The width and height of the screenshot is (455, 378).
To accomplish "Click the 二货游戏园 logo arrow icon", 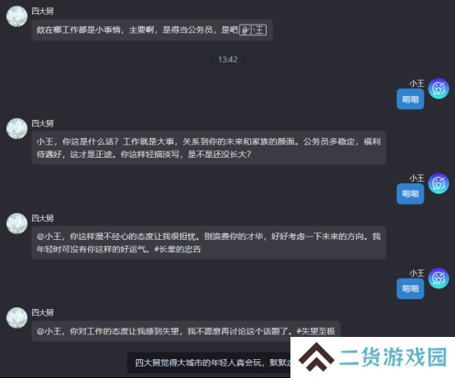I will tap(316, 357).
